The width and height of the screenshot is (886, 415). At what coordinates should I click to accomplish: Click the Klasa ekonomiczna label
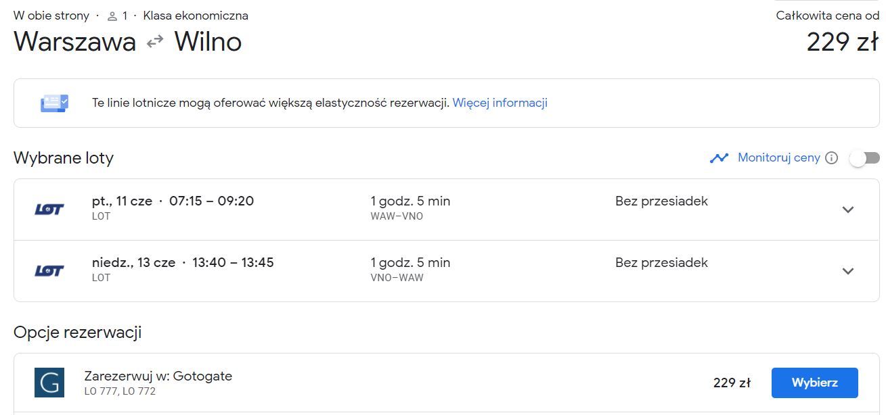[196, 16]
